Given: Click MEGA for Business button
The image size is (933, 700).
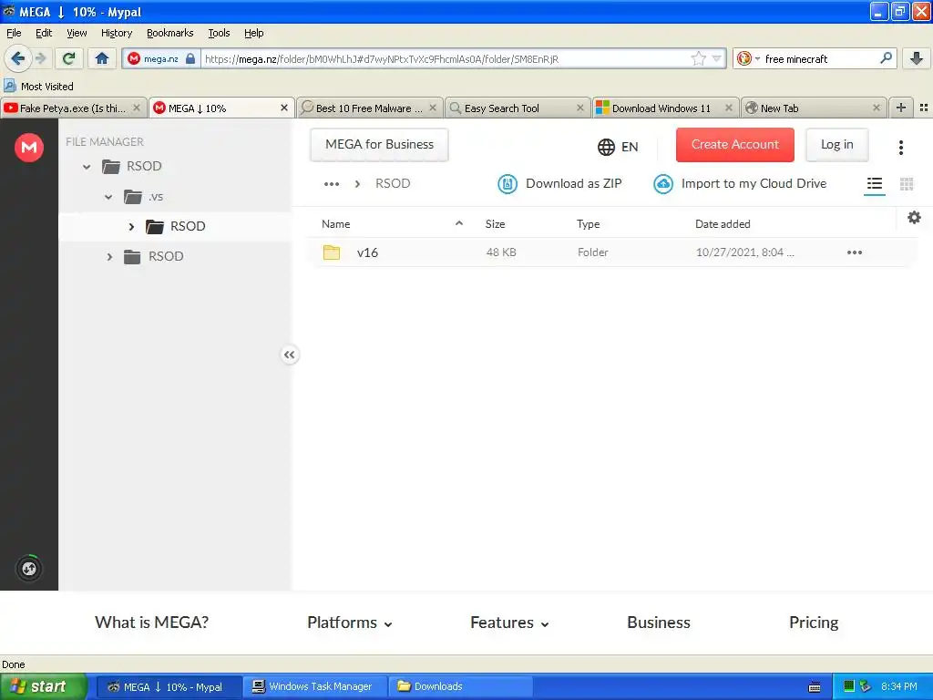Looking at the screenshot, I should pyautogui.click(x=379, y=145).
